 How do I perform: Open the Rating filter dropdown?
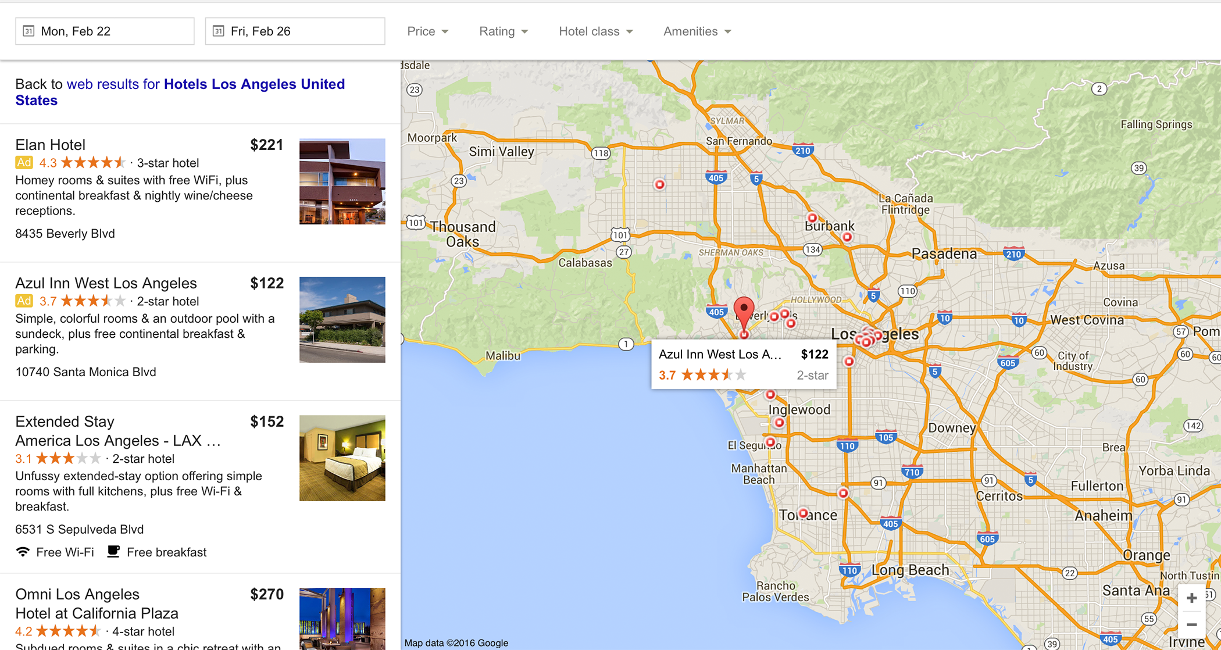pyautogui.click(x=503, y=31)
